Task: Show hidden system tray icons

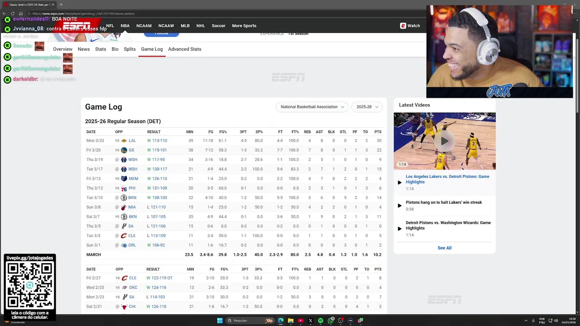Action: click(x=526, y=321)
